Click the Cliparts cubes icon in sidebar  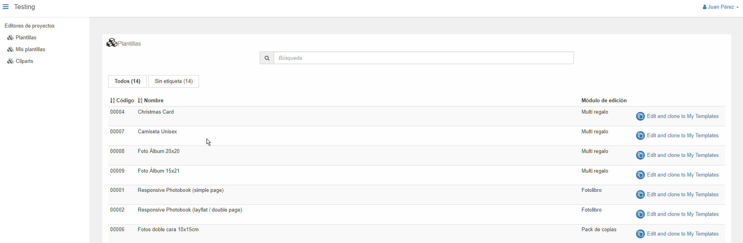click(x=10, y=61)
